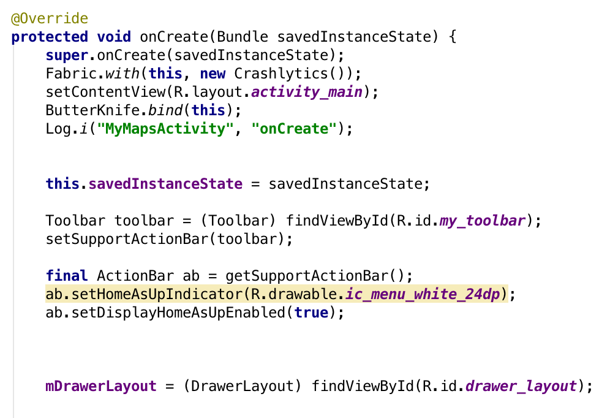Click the 'mDrawerLayout' field
610x418 pixels.
click(x=101, y=386)
